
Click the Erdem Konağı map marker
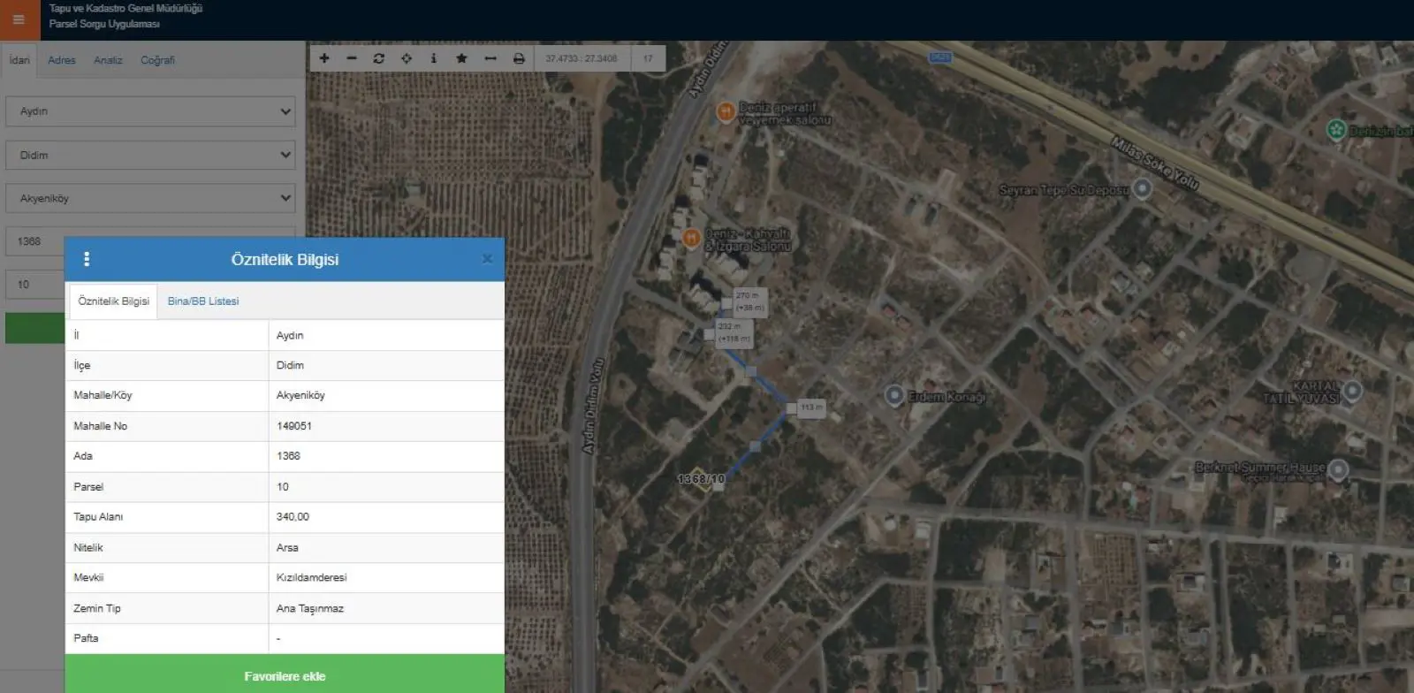click(893, 395)
